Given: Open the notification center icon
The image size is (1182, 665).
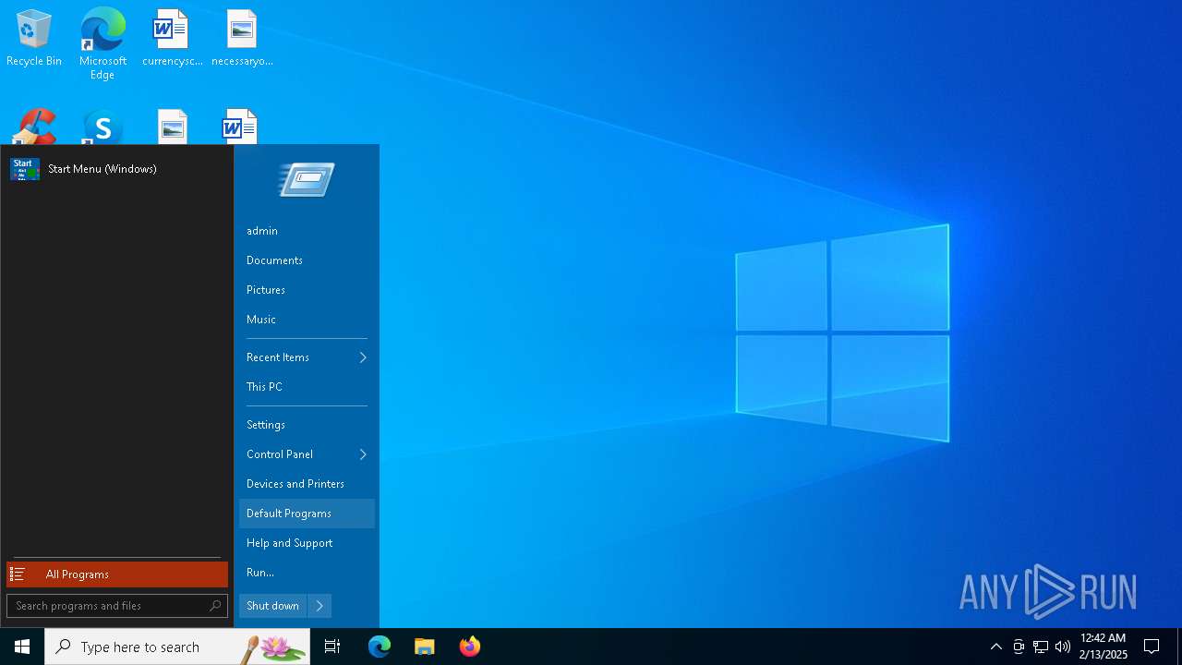Looking at the screenshot, I should [1152, 647].
